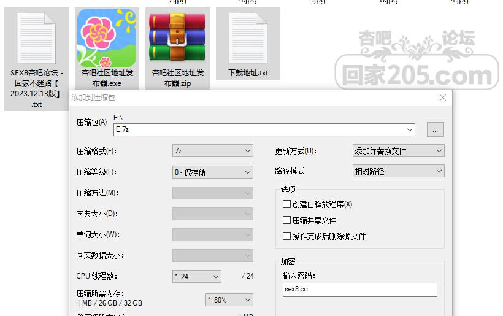Click the SEX8杏吧论坛 2023.12.13版 file name

(36, 88)
